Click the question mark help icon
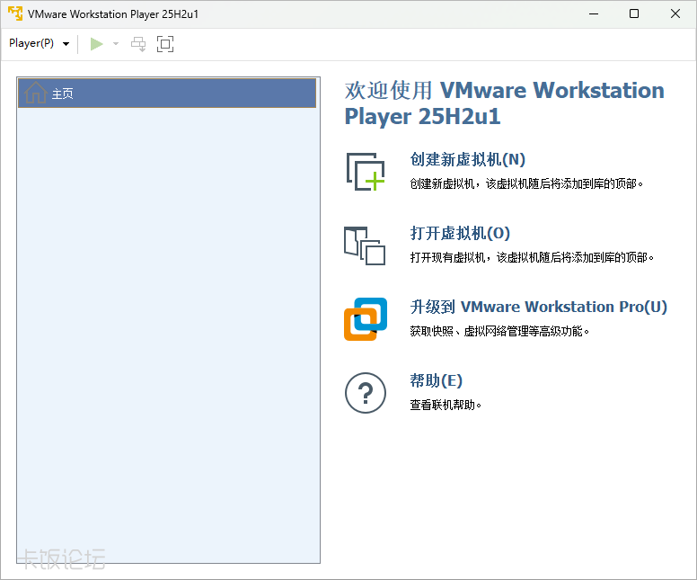 (x=365, y=393)
